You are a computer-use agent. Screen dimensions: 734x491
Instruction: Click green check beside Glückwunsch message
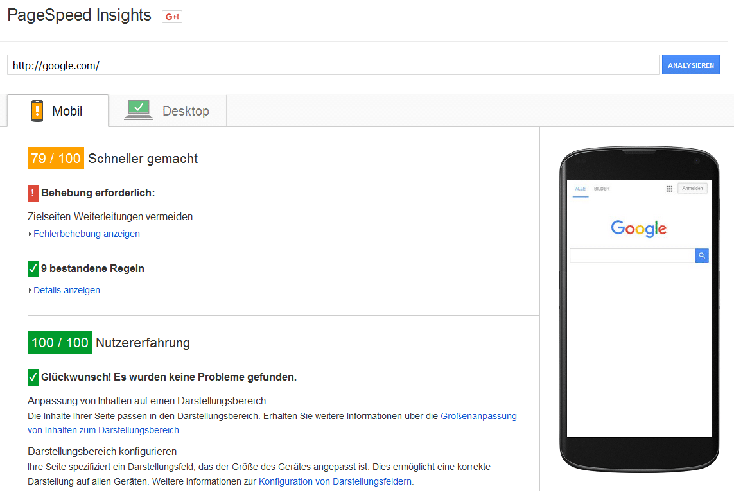pos(33,377)
